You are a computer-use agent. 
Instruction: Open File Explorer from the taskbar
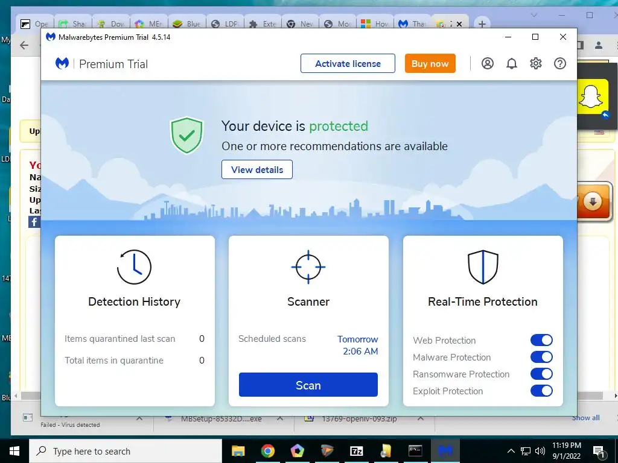pyautogui.click(x=238, y=451)
